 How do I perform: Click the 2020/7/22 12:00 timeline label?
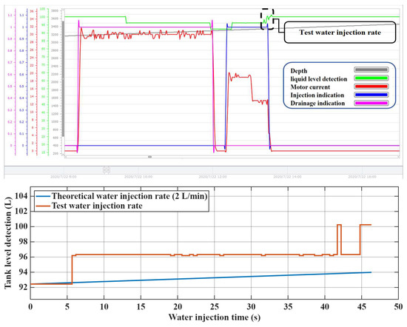[x=212, y=177]
